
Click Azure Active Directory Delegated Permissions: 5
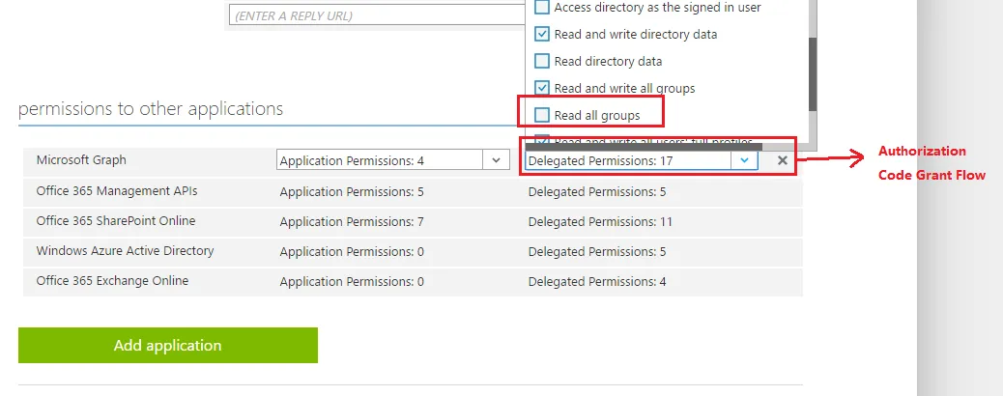coord(596,252)
